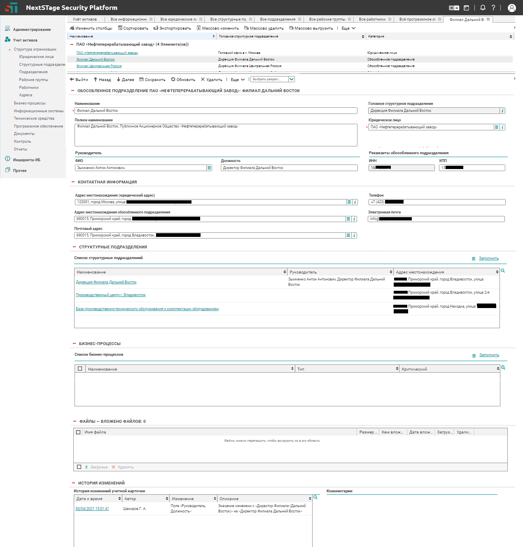The width and height of the screenshot is (523, 547).
Task: Click into the Наименование input field
Action: [216, 111]
